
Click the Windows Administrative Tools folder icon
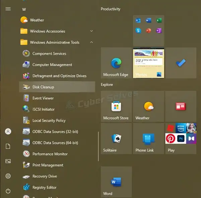pyautogui.click(x=24, y=42)
